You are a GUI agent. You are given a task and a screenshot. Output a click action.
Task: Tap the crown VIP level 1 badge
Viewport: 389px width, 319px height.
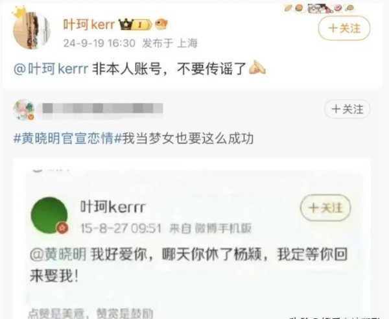click(x=136, y=25)
